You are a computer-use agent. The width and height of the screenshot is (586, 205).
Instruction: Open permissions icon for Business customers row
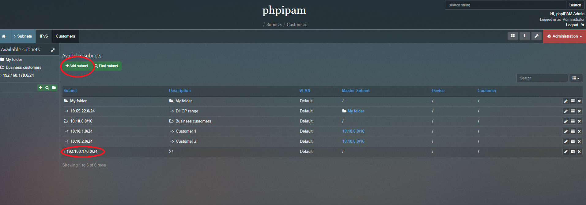click(x=573, y=121)
